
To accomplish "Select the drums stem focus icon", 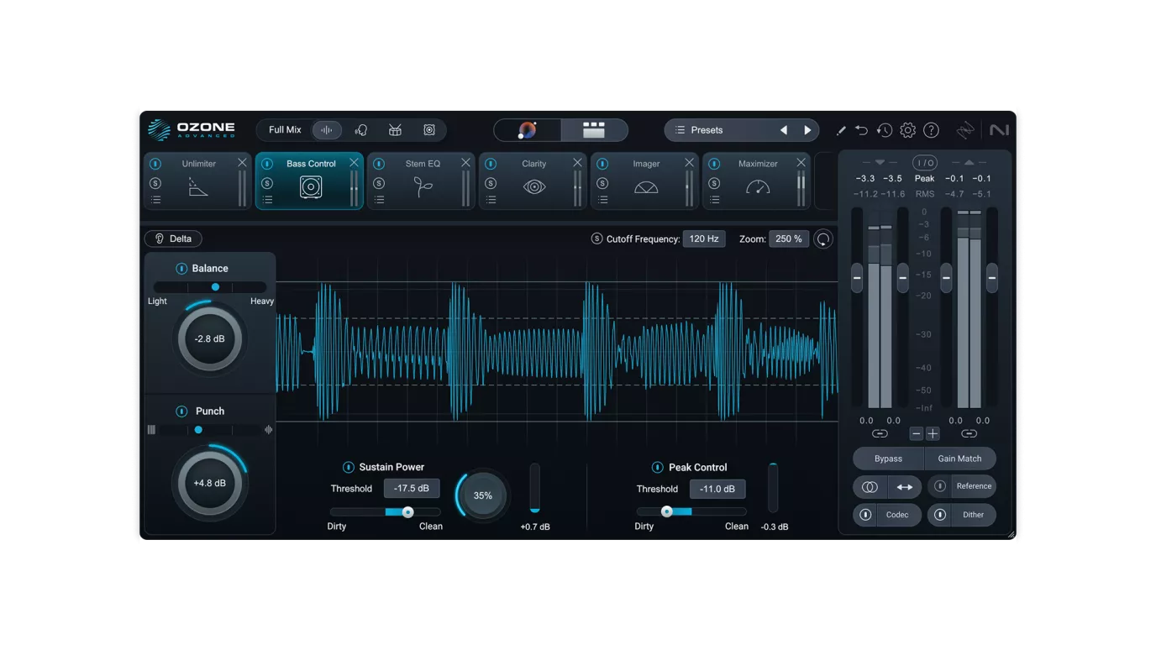I will [395, 130].
